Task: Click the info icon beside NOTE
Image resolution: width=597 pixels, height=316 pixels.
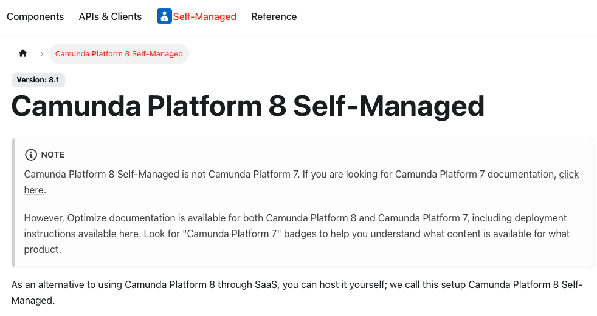Action: point(30,155)
